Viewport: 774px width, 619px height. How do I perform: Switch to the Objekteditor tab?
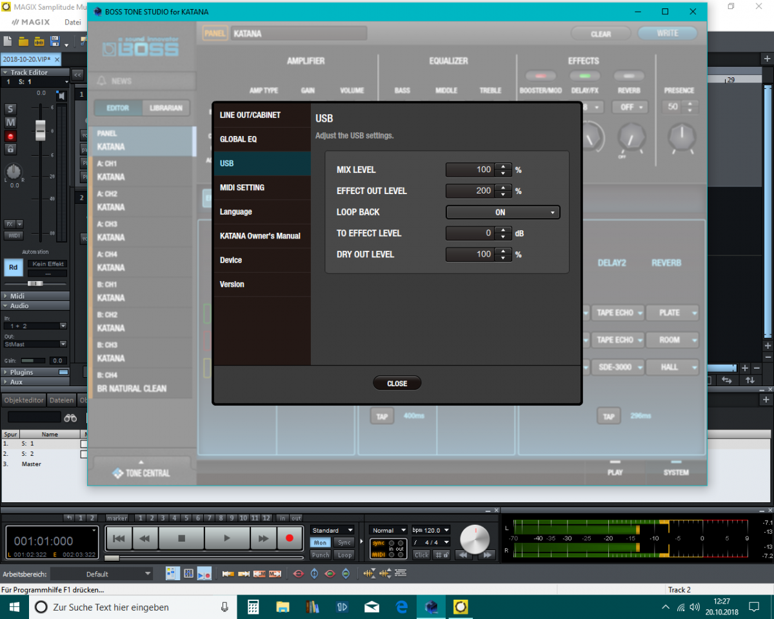(x=24, y=400)
